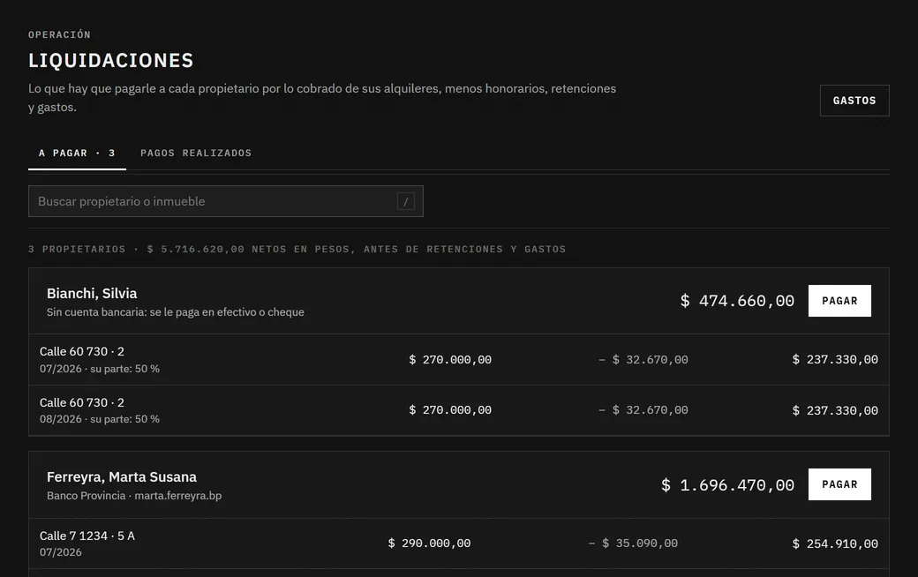Screen dimensions: 918x577
Task: Pay Ferreyra, Marta Susana with Pagar button
Action: click(x=839, y=484)
